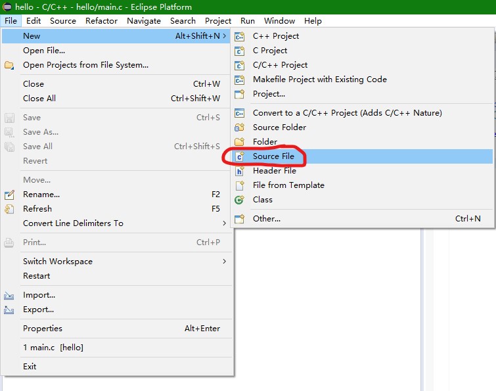Viewport: 496px width, 391px height.
Task: Select Convert to a C/C++ Project entry
Action: coord(362,113)
